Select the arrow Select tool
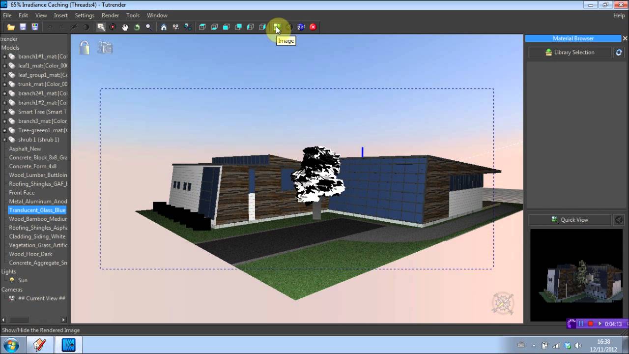 point(101,27)
